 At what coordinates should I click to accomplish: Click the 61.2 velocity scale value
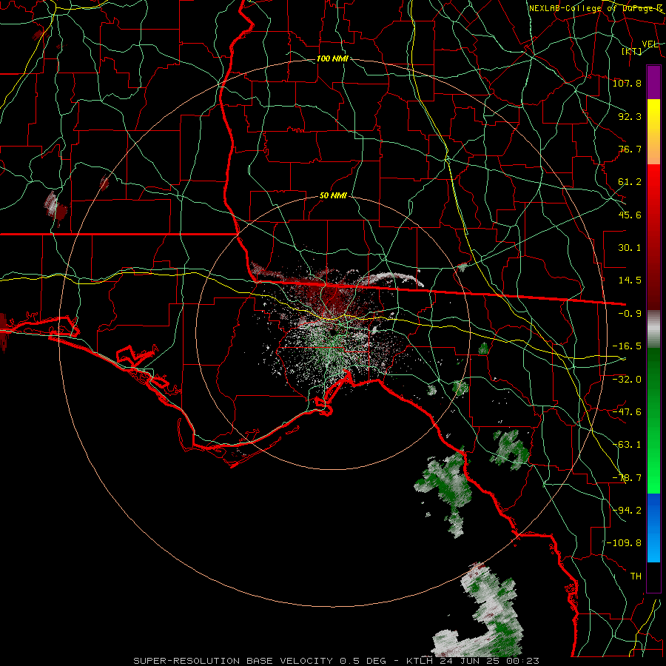(x=630, y=182)
